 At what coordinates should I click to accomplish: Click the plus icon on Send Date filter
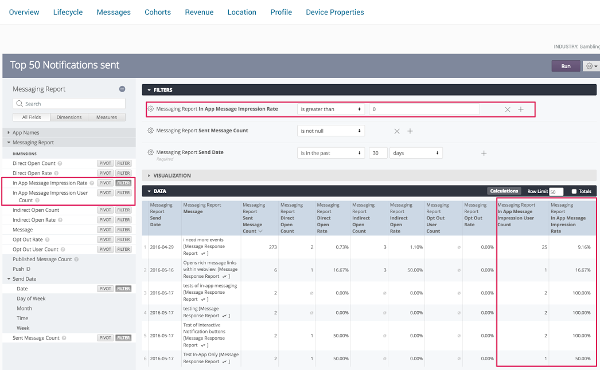[x=484, y=153]
